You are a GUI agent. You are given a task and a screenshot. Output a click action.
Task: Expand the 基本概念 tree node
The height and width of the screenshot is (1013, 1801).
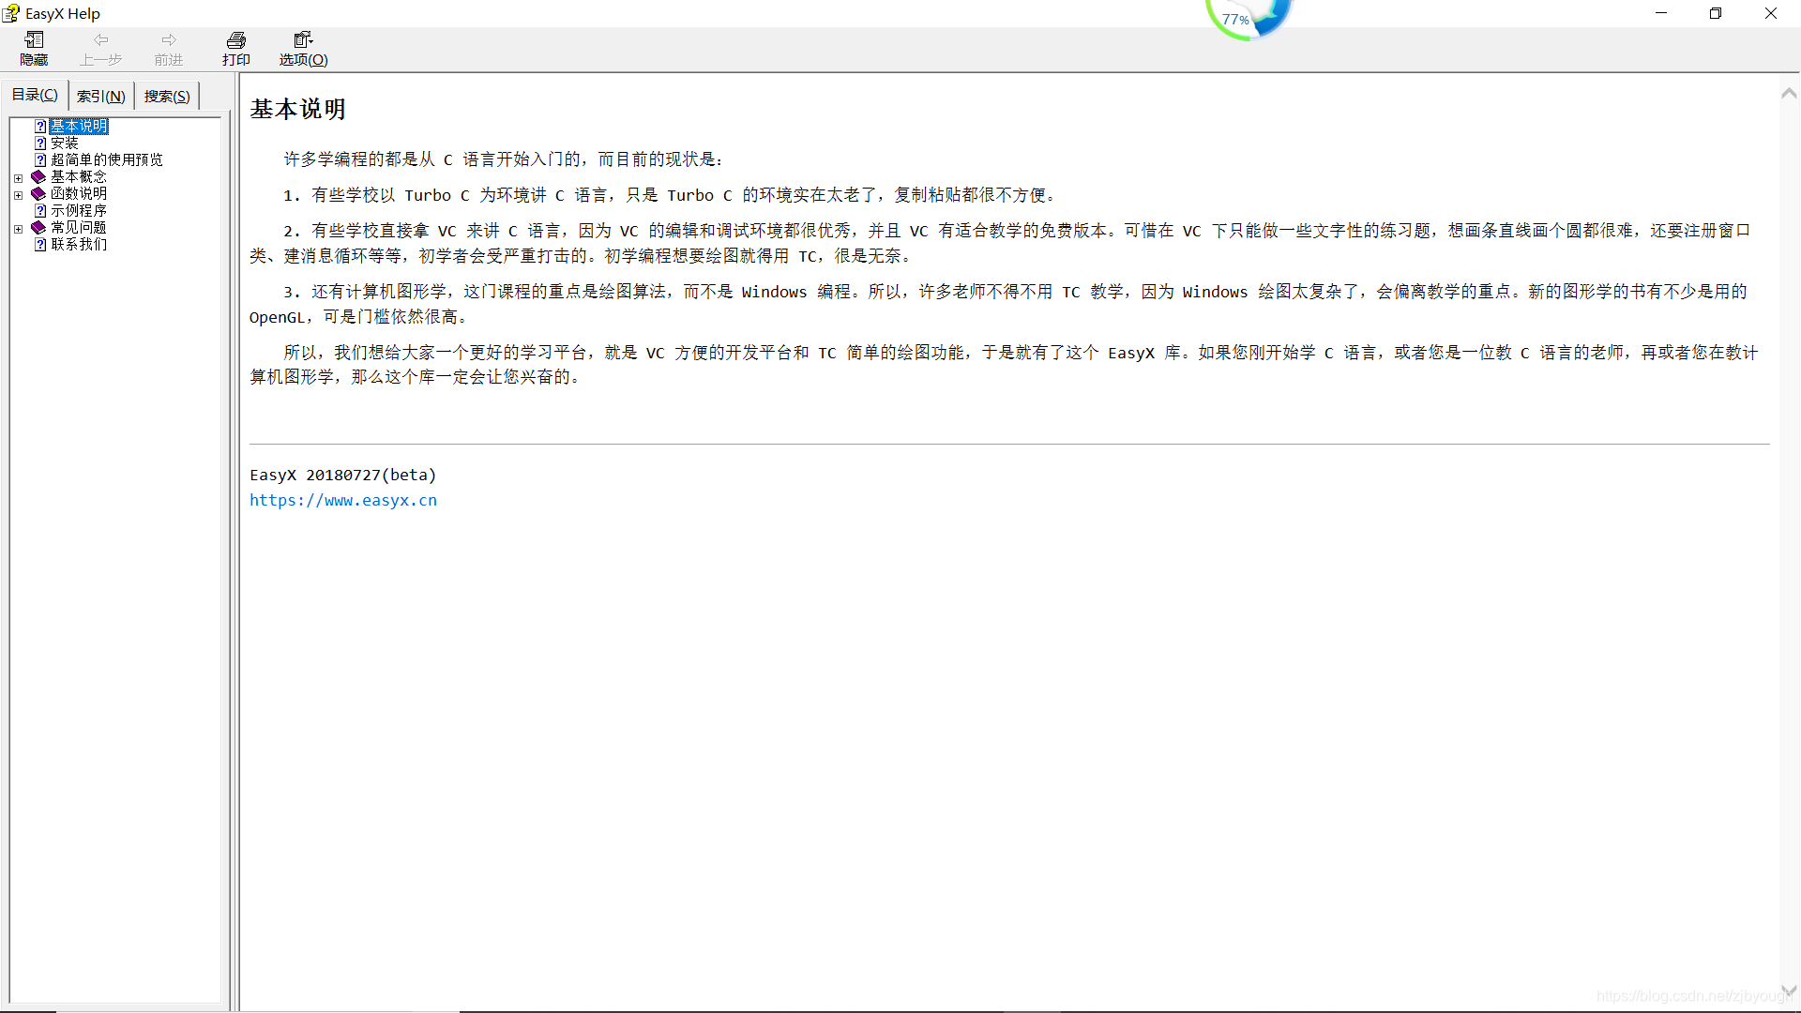coord(18,177)
